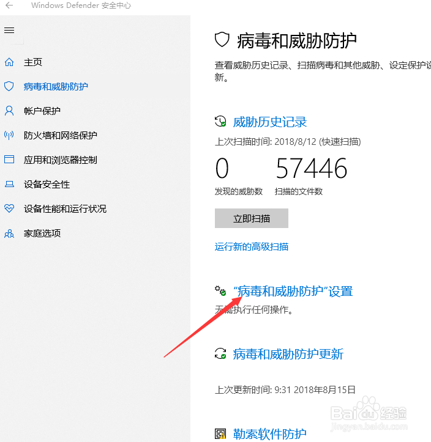The image size is (431, 442).
Task: Click the 上次扫描时间 2018/8/12 text
Action: point(288,142)
